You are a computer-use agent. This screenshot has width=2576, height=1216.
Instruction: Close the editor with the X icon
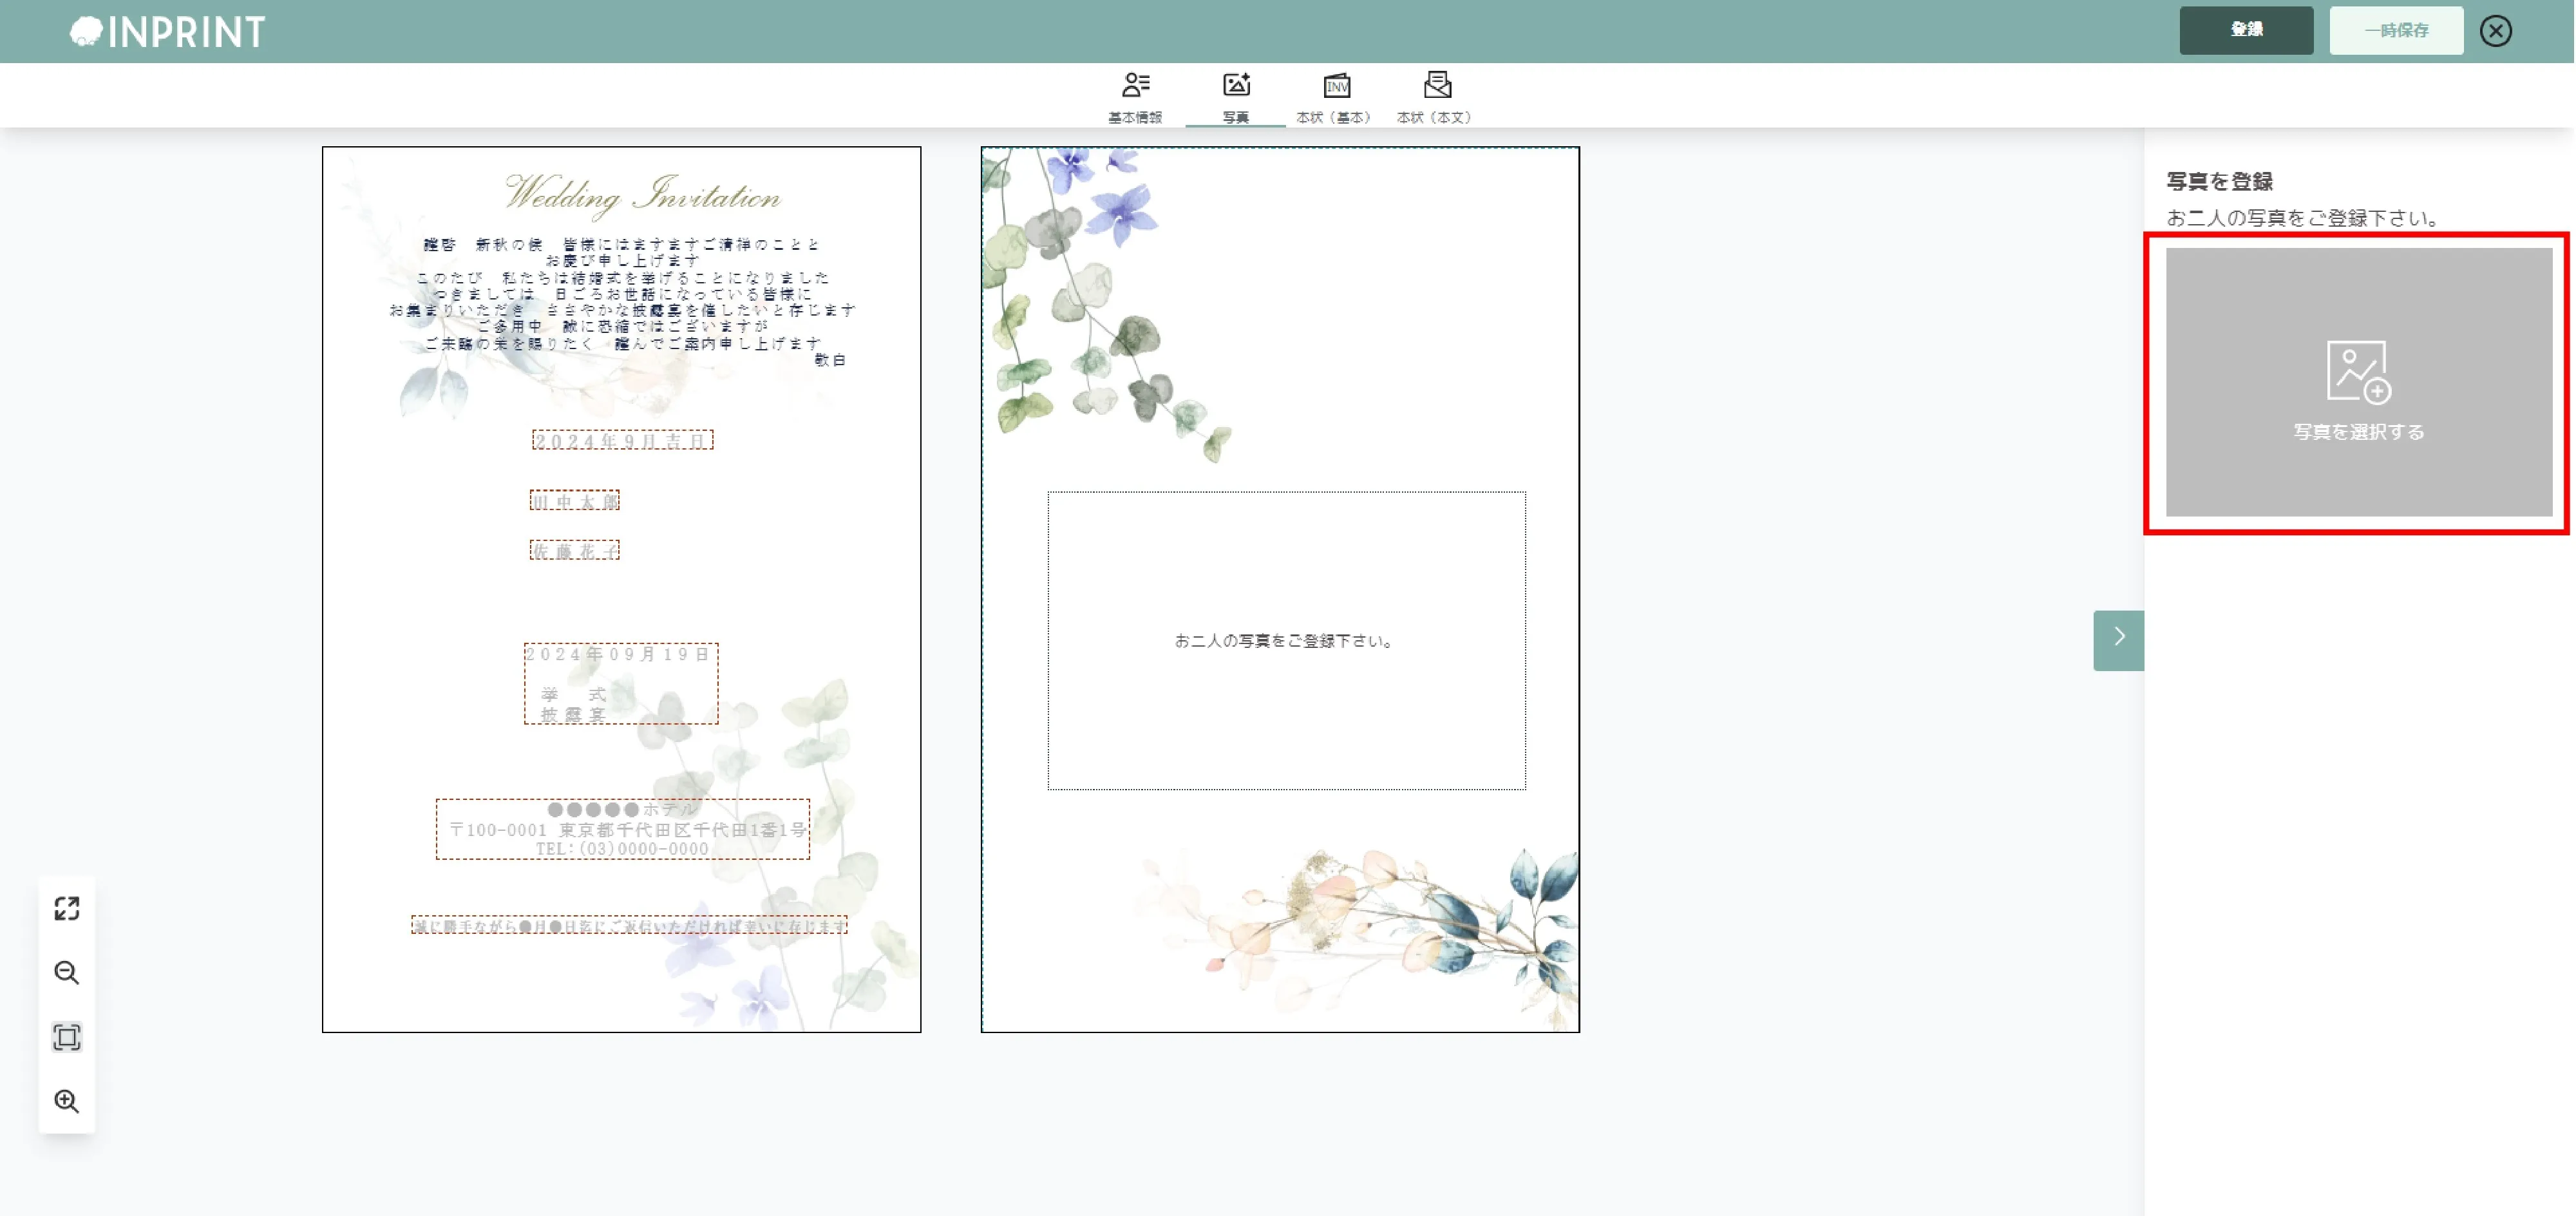tap(2495, 31)
